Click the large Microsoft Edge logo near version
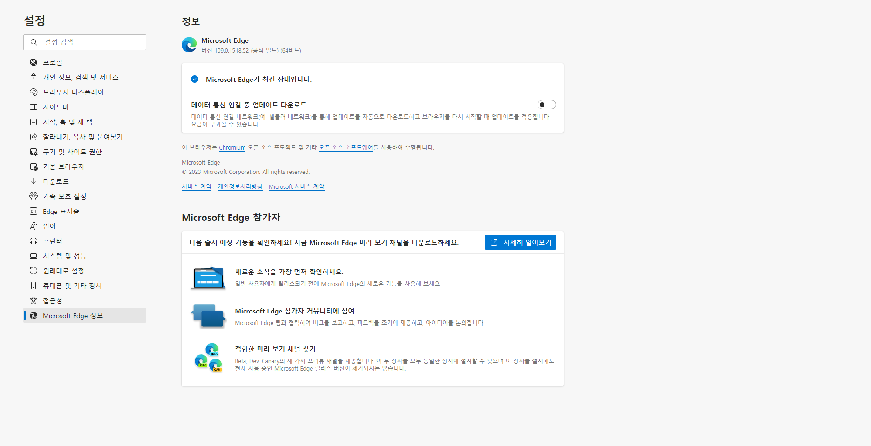 [x=189, y=45]
